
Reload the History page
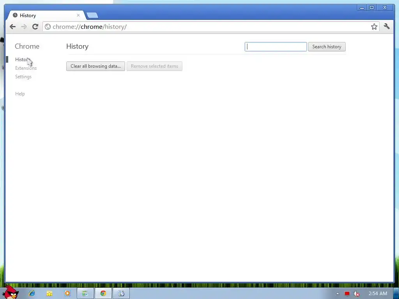coord(35,27)
